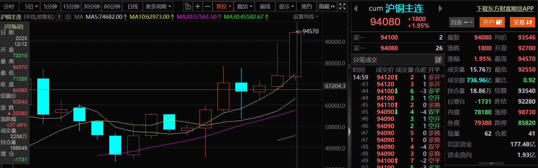Click the lock icon in chart toolbar
The image size is (538, 168).
click(188, 6)
